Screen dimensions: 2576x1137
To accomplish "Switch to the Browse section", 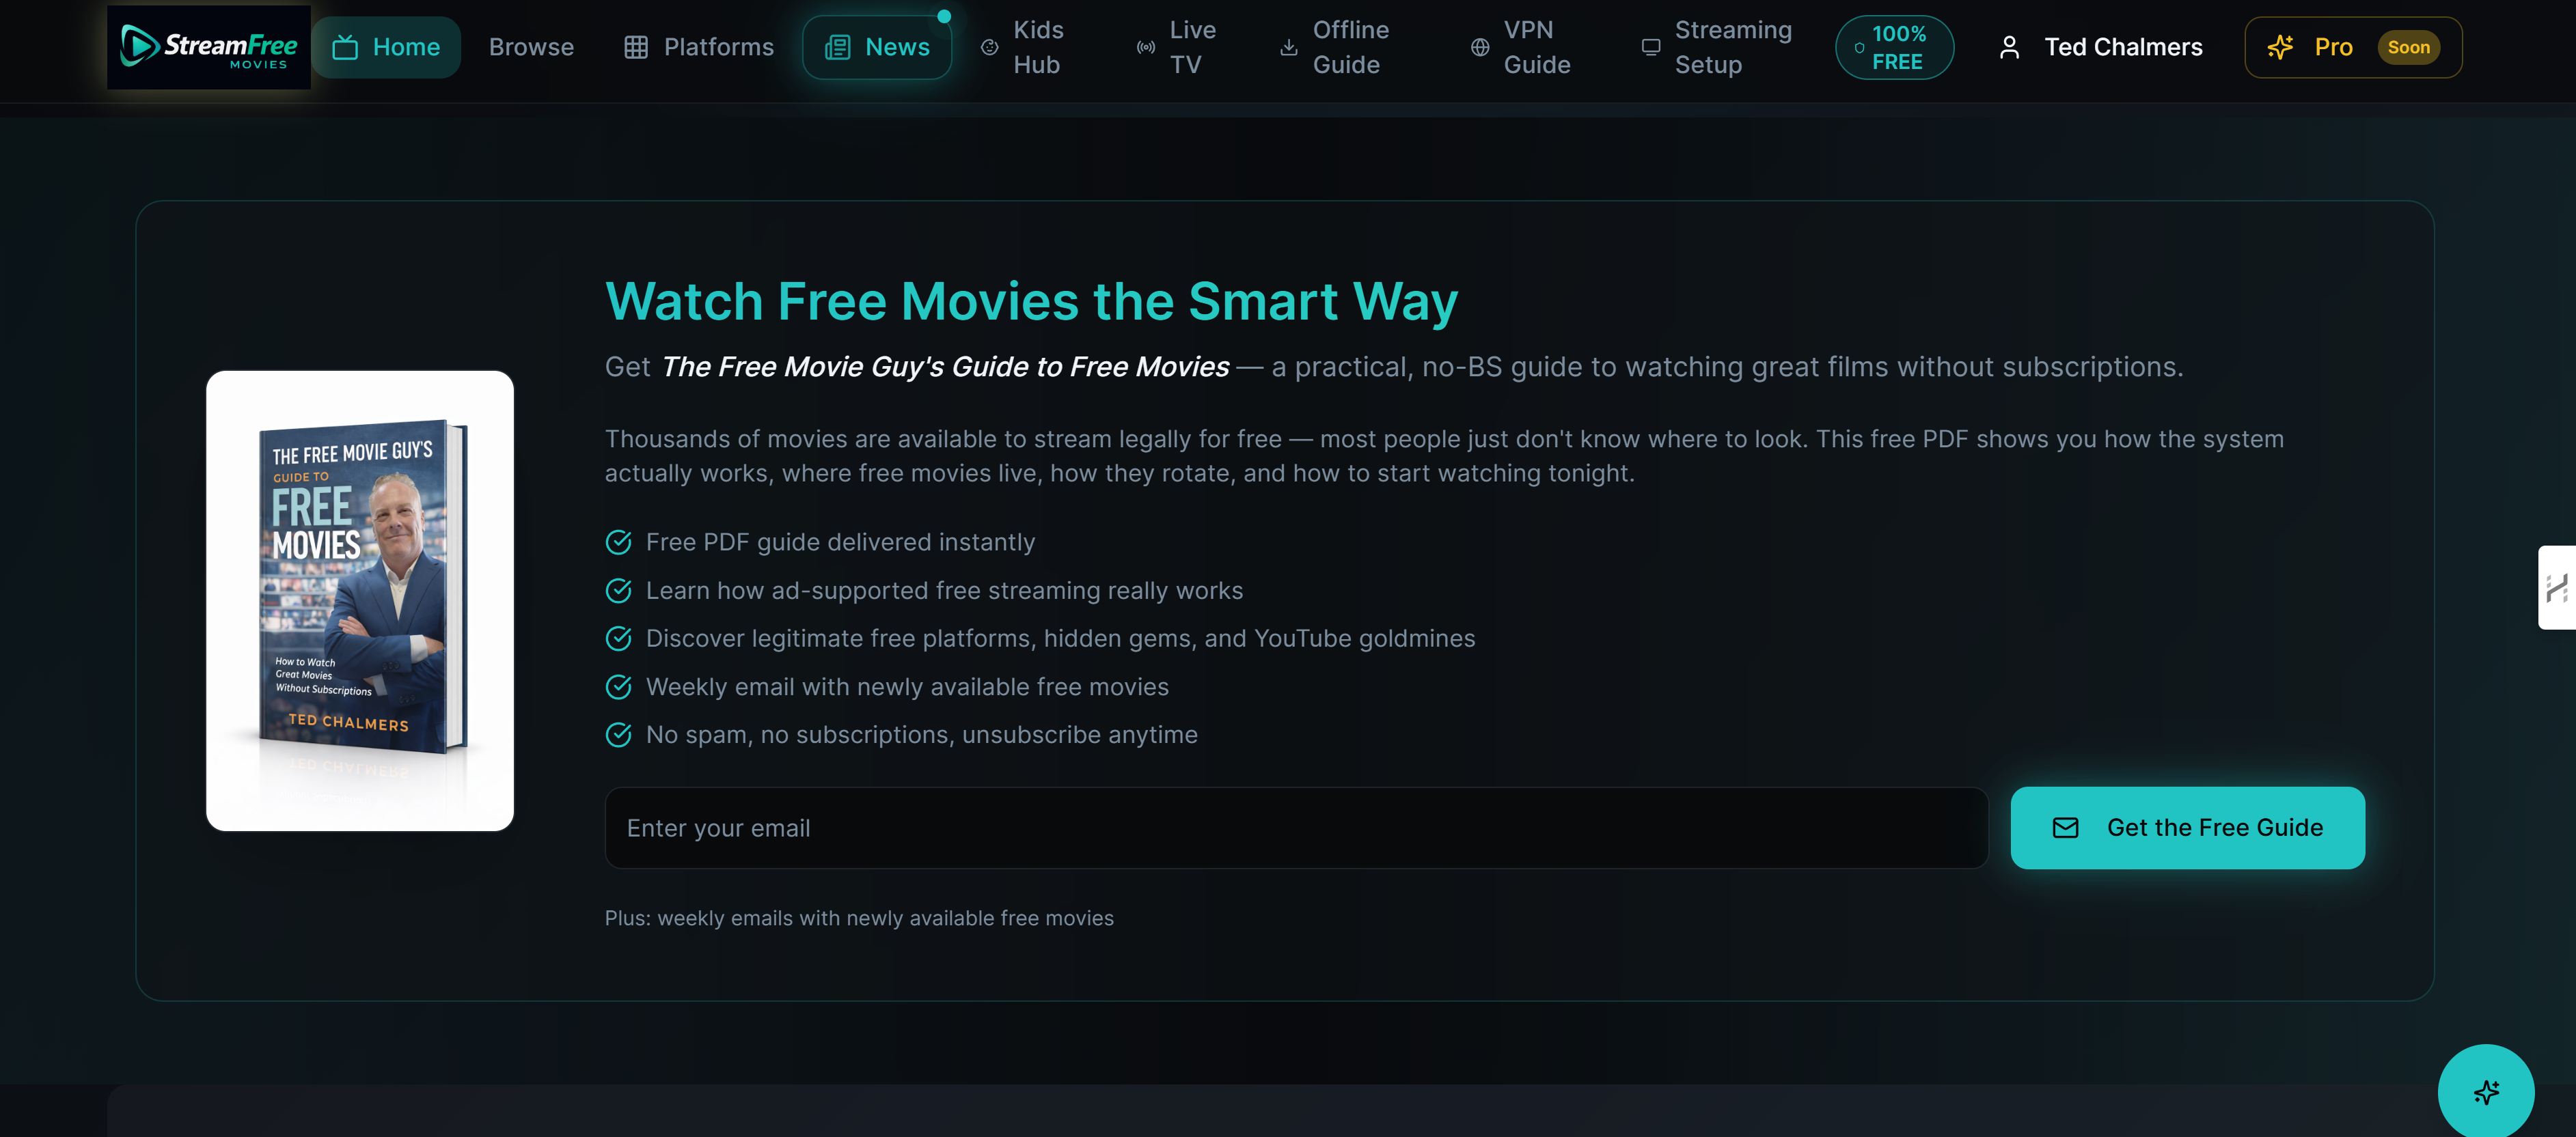I will point(531,46).
